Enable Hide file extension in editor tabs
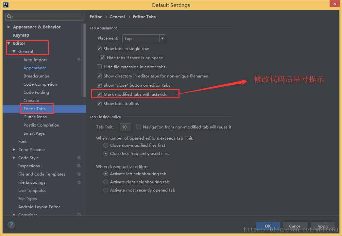342x236 pixels. coord(99,67)
